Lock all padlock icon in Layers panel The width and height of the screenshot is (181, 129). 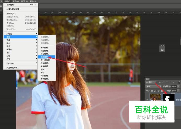click(x=162, y=91)
